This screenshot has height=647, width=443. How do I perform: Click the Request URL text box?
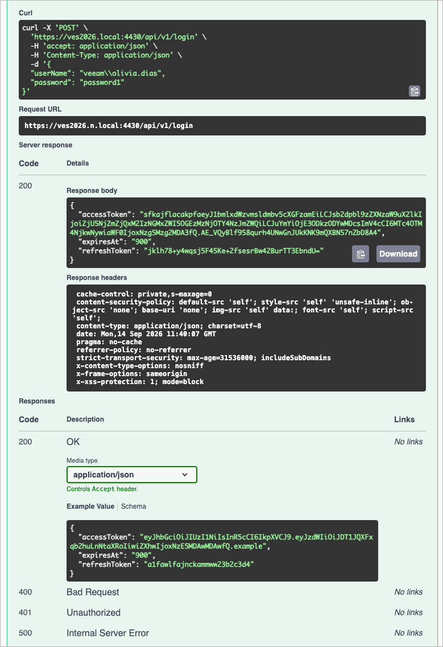(x=222, y=125)
